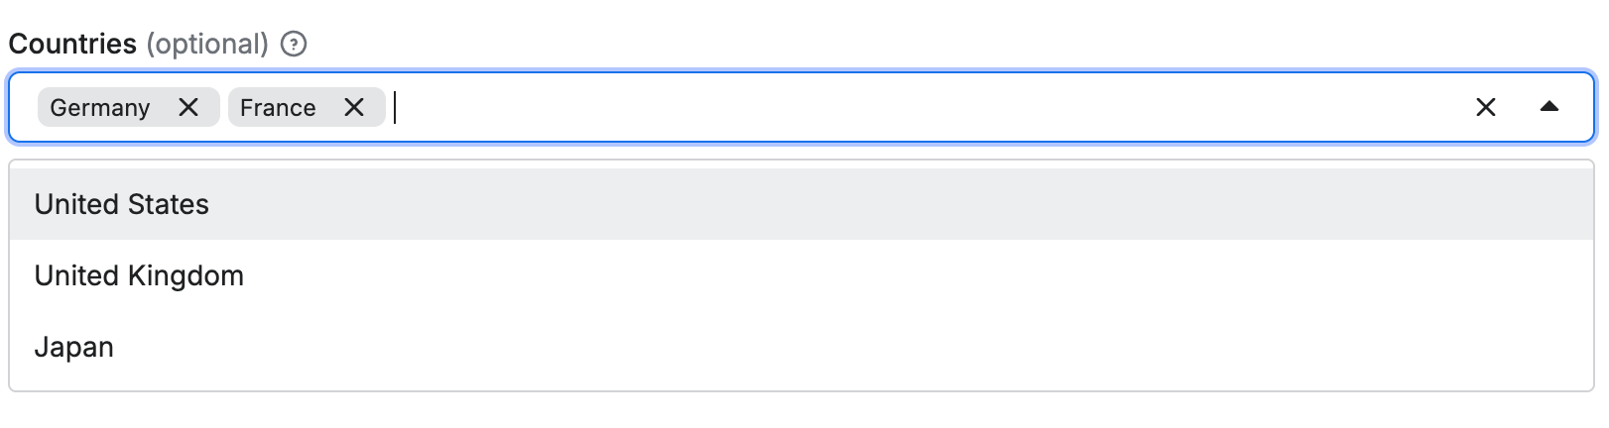The width and height of the screenshot is (1609, 428).
Task: Remove the Germany tag
Action: 188,107
